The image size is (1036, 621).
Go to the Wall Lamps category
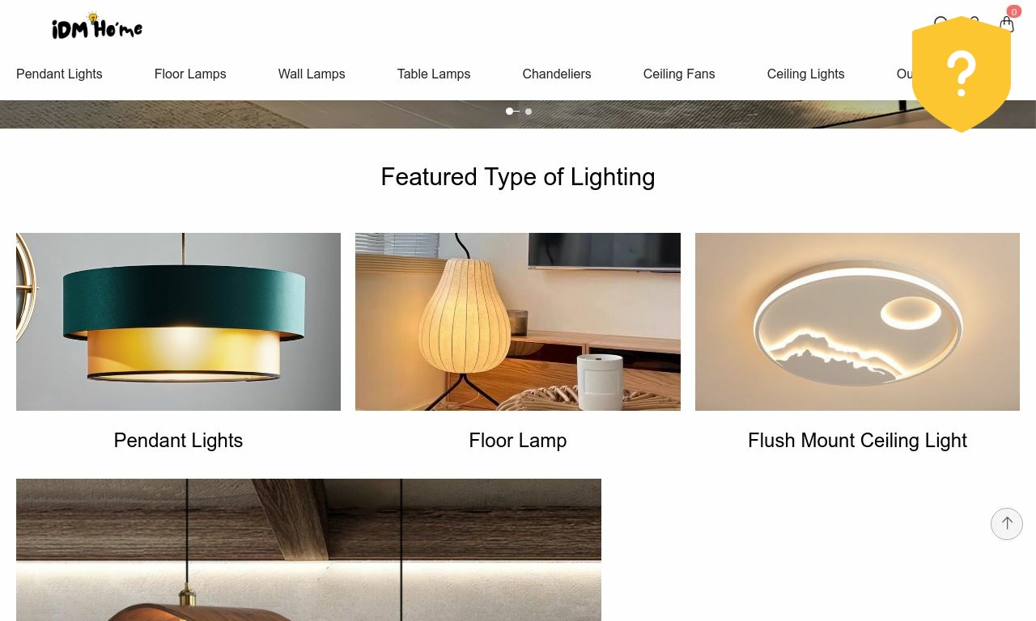(312, 74)
